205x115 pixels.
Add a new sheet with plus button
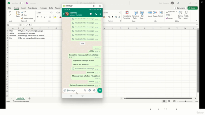(x=29, y=98)
